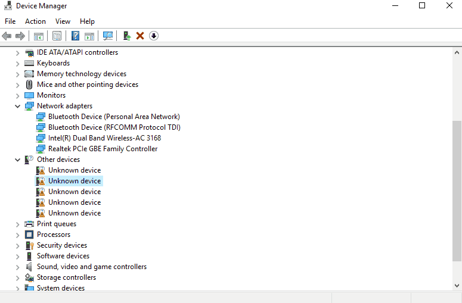The height and width of the screenshot is (303, 462).
Task: Click the Help question mark toolbar icon
Action: (76, 36)
